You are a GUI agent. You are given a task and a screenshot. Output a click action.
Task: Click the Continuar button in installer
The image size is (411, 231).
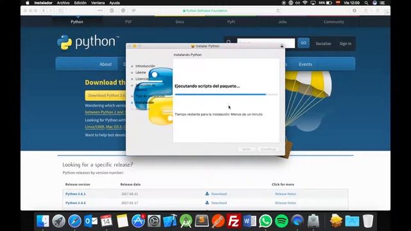268,149
